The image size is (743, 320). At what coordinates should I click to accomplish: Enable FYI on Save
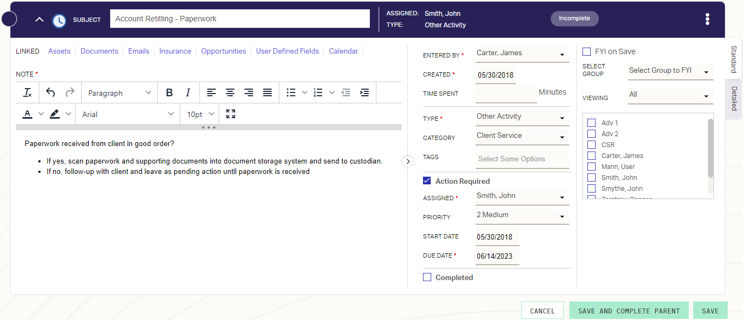point(586,51)
